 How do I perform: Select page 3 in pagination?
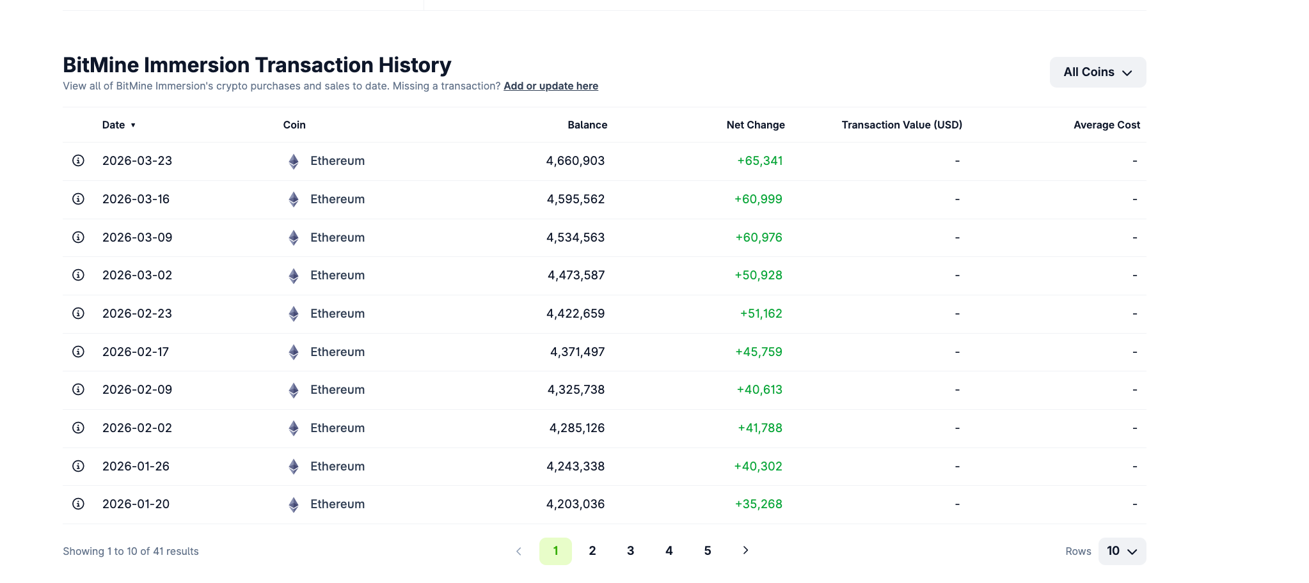pos(631,551)
